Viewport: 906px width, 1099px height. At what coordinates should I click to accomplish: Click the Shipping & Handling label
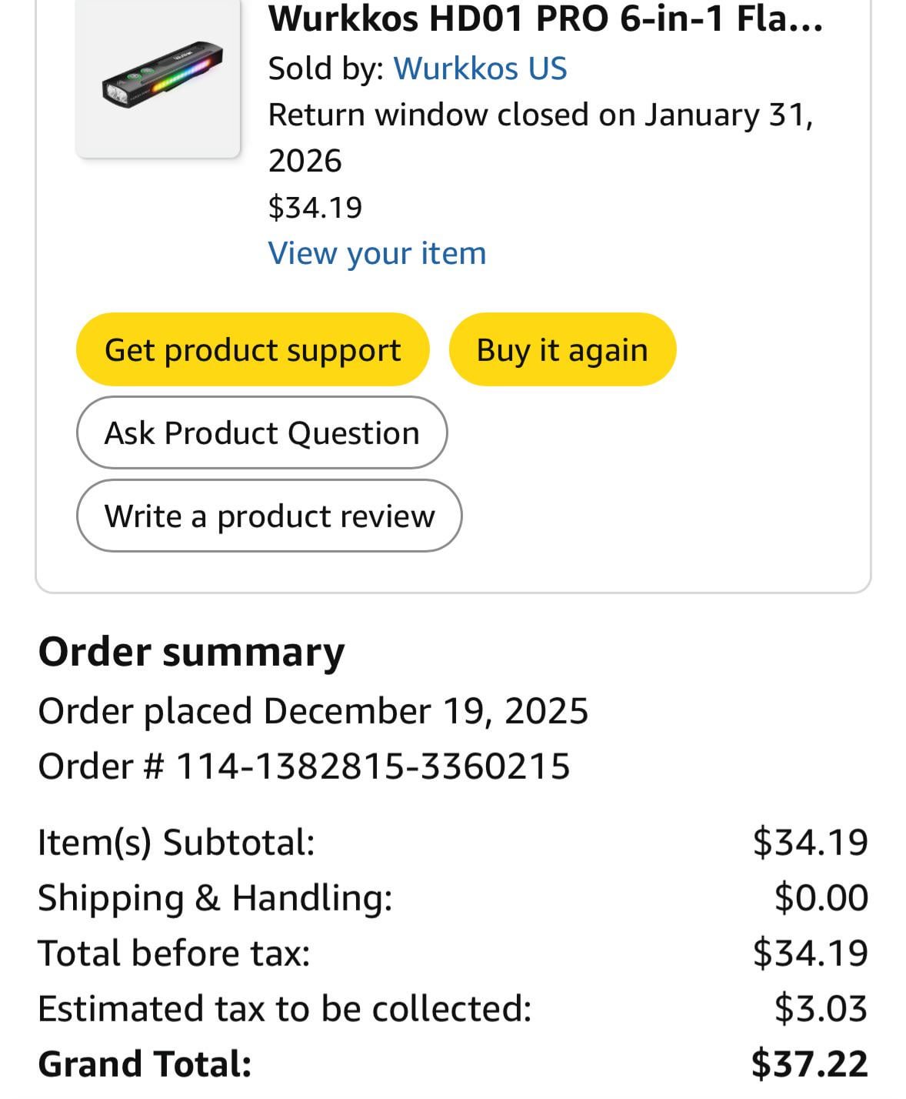pyautogui.click(x=215, y=897)
